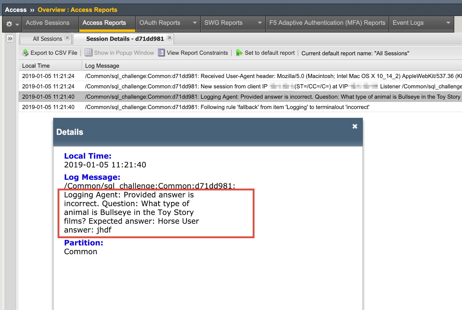Expand the gear menu dropdown arrow
The height and width of the screenshot is (310, 462).
point(17,25)
